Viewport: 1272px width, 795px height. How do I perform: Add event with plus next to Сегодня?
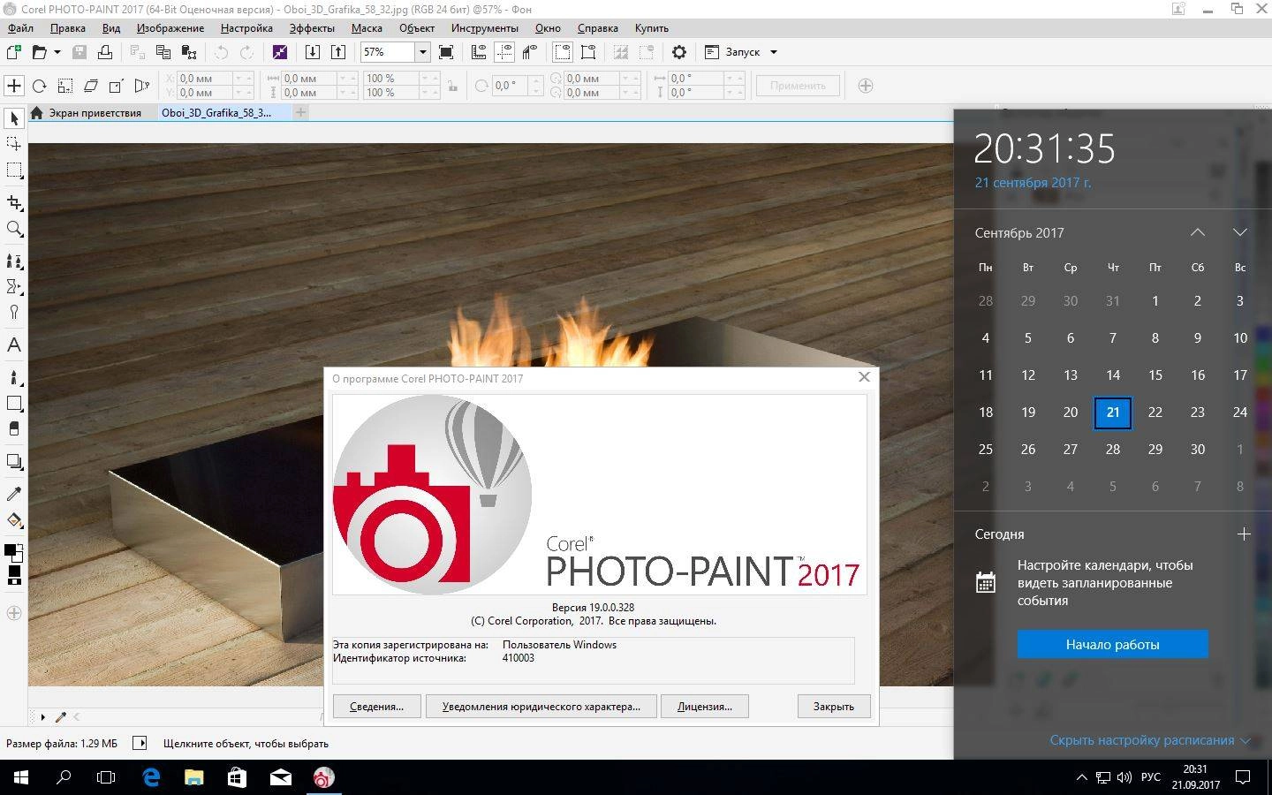pos(1244,534)
